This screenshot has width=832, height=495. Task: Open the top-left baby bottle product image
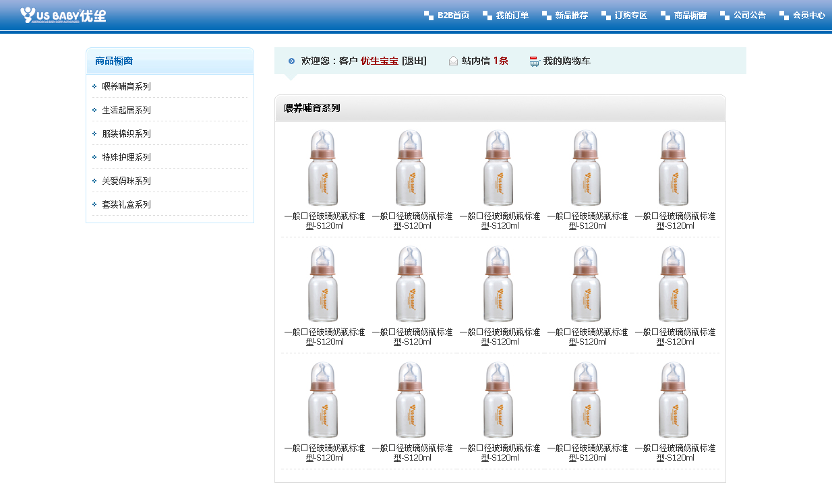[x=324, y=168]
